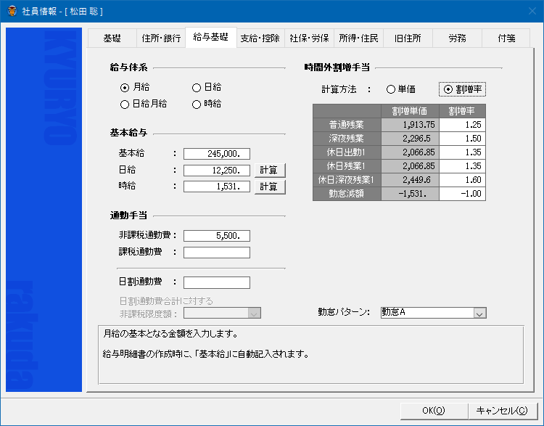Go to the 支給・控除 tab
Screen dimensions: 544x426
pos(260,38)
